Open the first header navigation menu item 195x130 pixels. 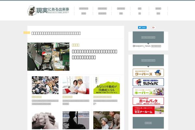84,11
